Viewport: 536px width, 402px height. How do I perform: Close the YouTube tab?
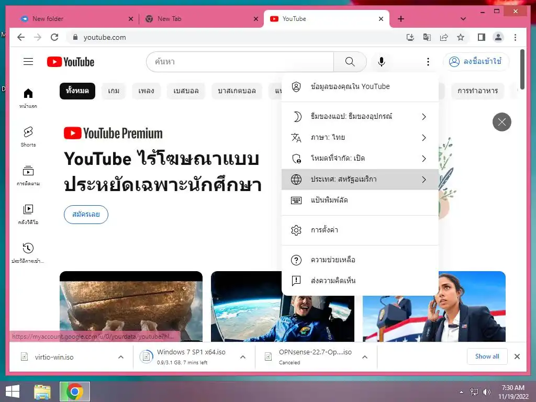381,19
